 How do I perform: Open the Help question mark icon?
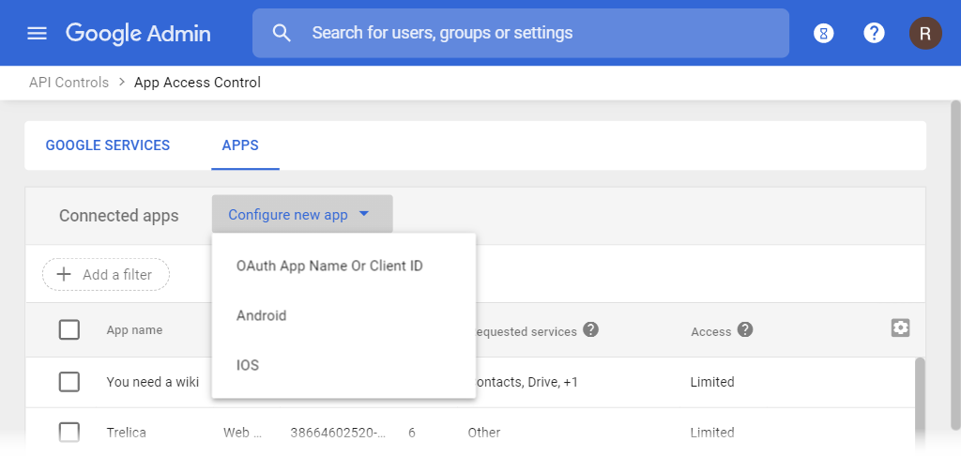(x=874, y=34)
